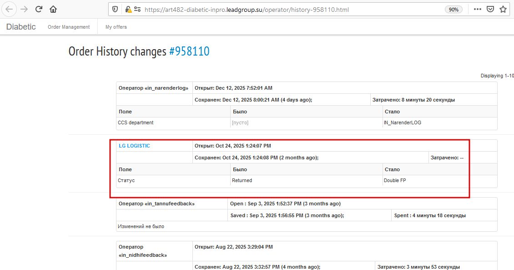Select Spent 4 минуты 18 секунды text

[430, 215]
